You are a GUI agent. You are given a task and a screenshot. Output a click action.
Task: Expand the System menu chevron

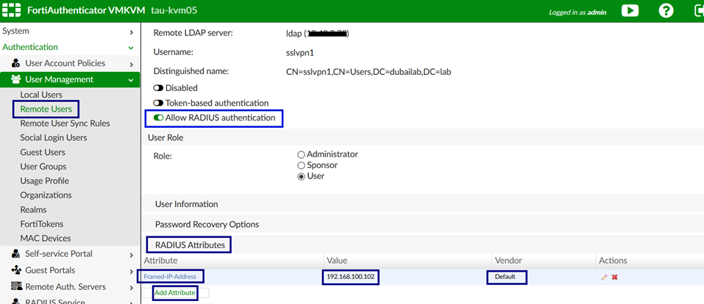pyautogui.click(x=131, y=32)
